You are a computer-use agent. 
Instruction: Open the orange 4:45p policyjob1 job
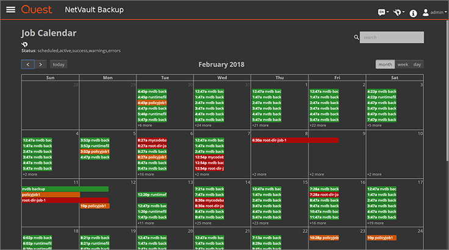pyautogui.click(x=152, y=103)
